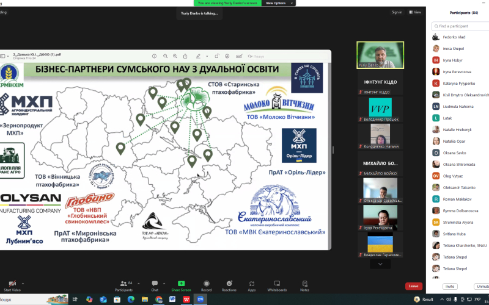489x305 pixels.
Task: Open the Notes icon
Action: tap(304, 284)
